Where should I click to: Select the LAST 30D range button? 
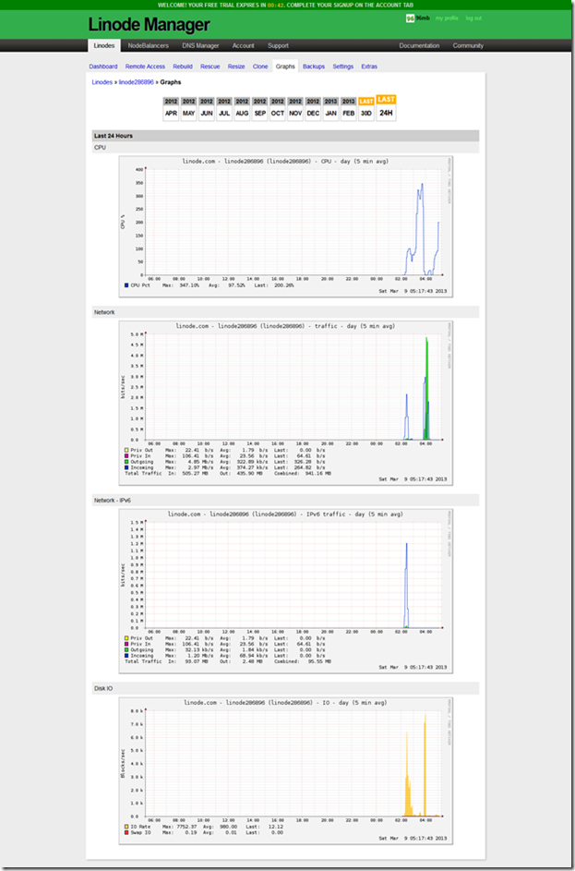366,108
